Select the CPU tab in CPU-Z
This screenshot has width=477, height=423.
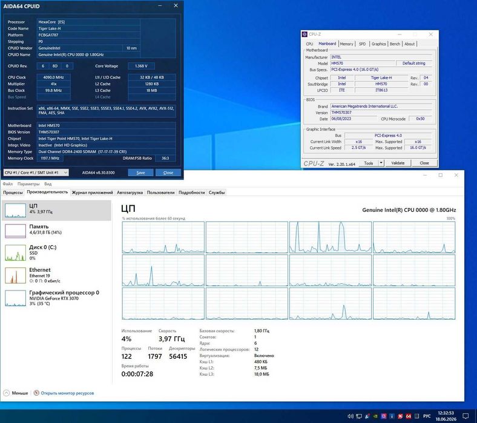pyautogui.click(x=309, y=44)
